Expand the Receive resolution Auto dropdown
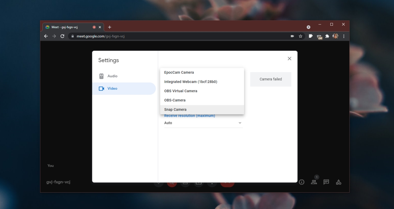This screenshot has width=394, height=209. coord(203,123)
